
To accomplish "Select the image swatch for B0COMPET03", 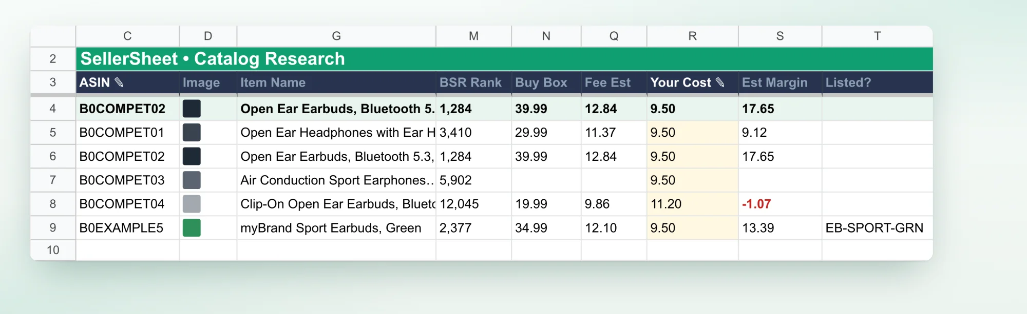I will [x=192, y=180].
